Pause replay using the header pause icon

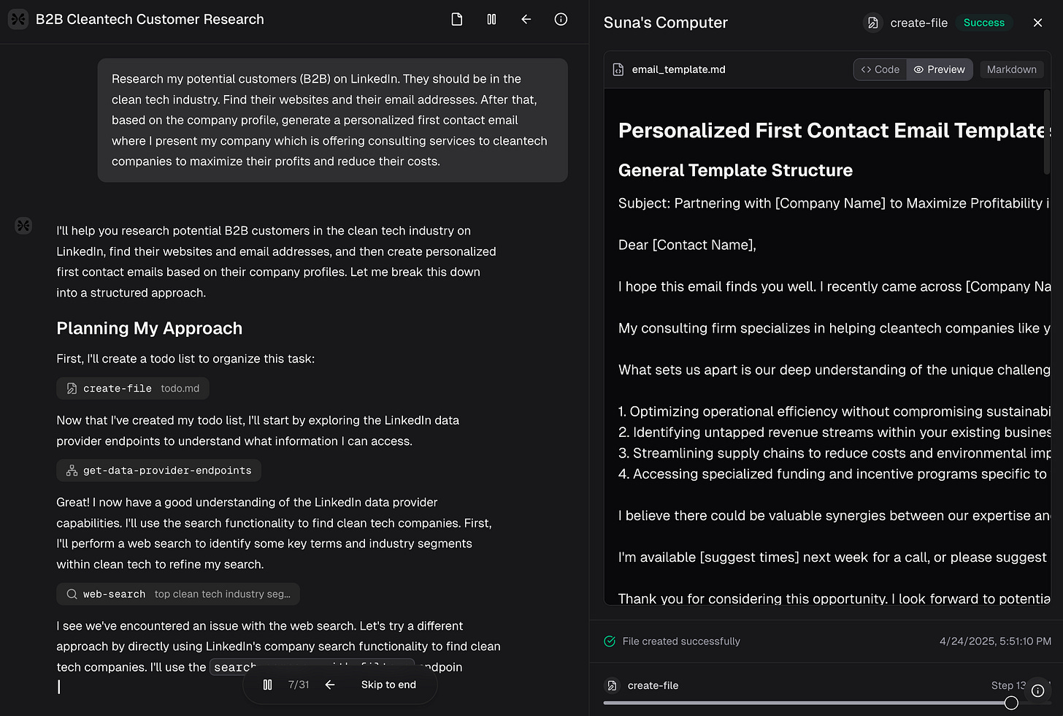click(x=491, y=20)
